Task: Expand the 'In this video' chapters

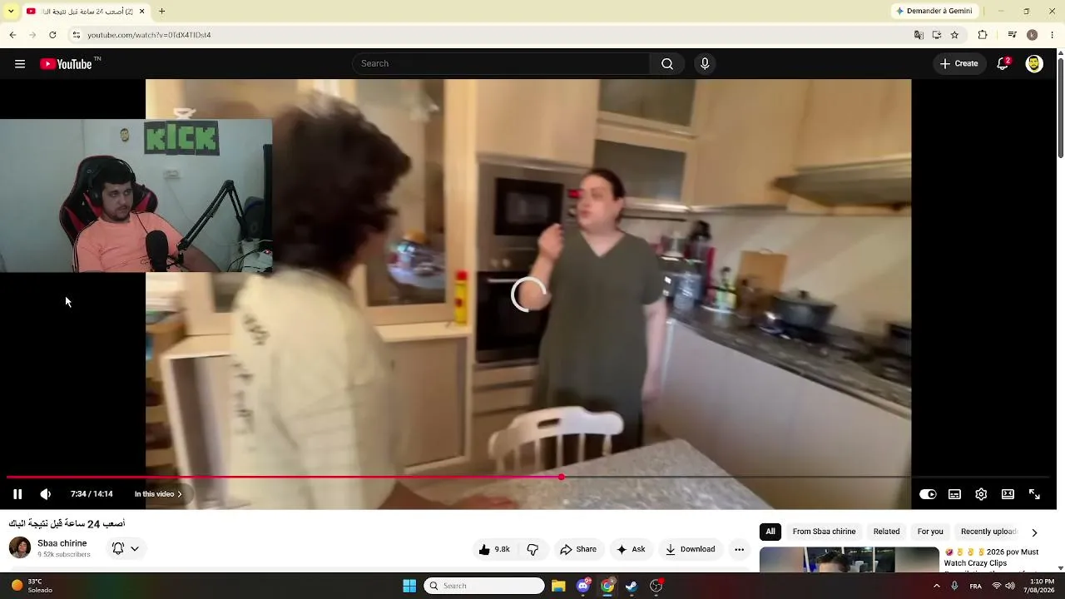Action: [159, 494]
